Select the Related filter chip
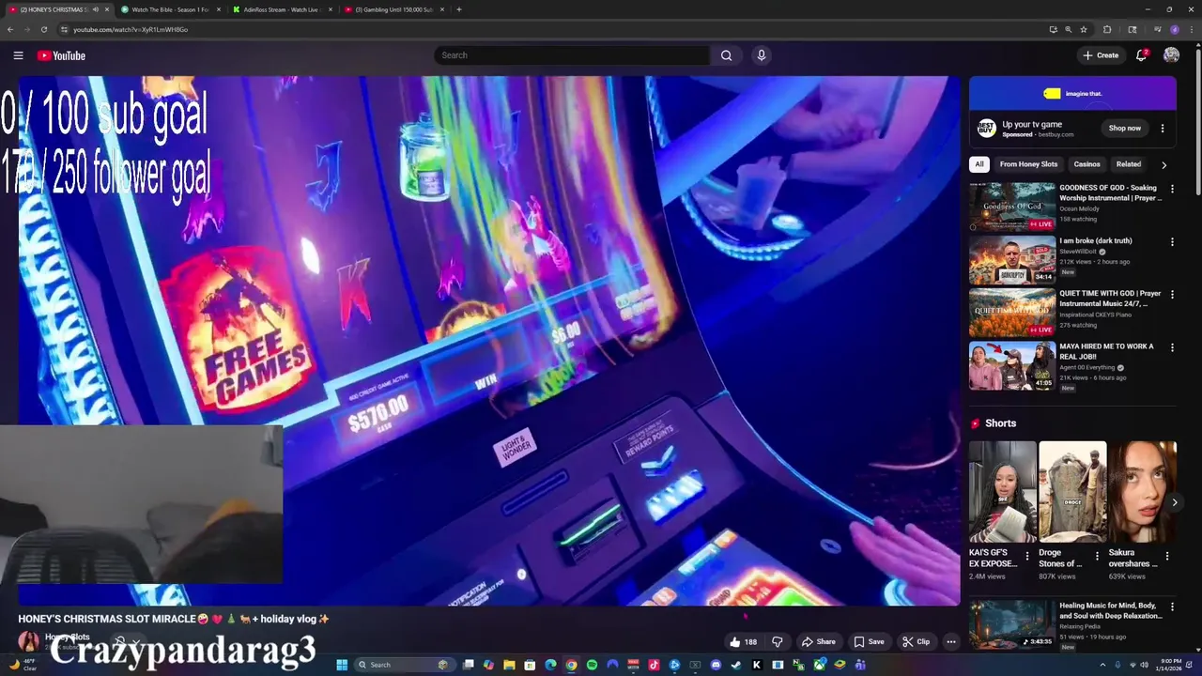1202x676 pixels. 1128,164
